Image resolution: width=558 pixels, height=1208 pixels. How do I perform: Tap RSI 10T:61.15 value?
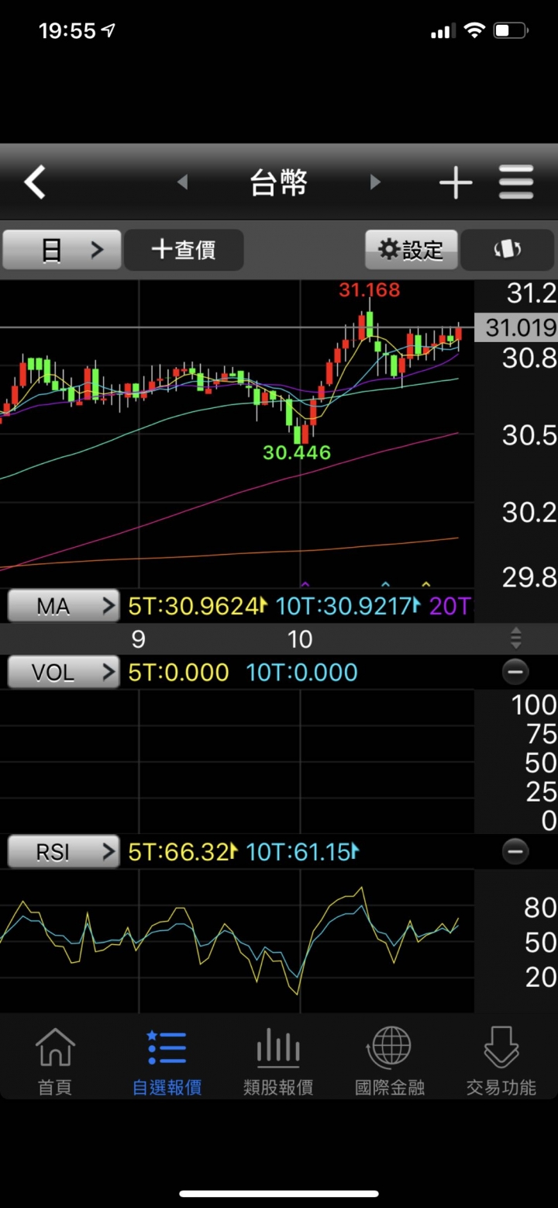point(298,852)
